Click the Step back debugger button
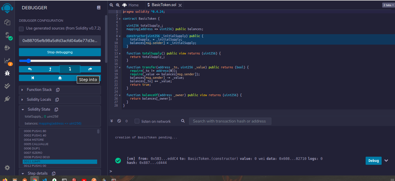This screenshot has width=395, height=181. (x=50, y=69)
